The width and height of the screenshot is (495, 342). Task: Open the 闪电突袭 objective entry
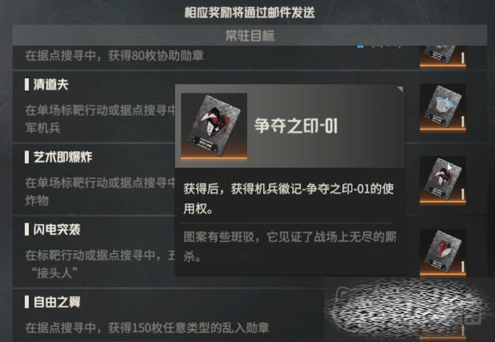point(57,230)
